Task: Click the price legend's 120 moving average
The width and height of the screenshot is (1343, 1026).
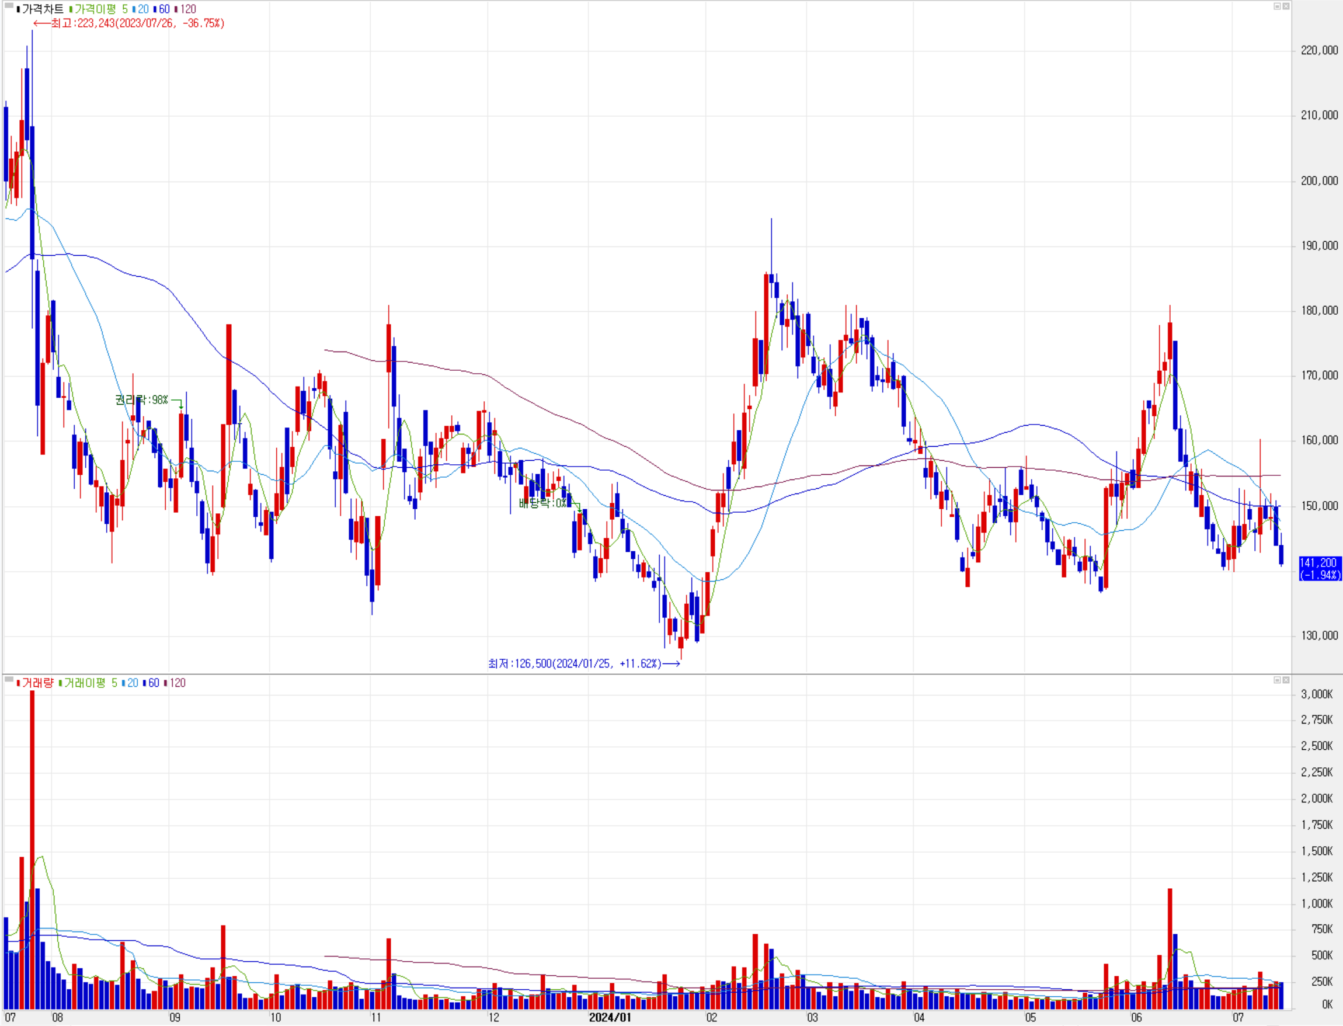Action: tap(187, 10)
